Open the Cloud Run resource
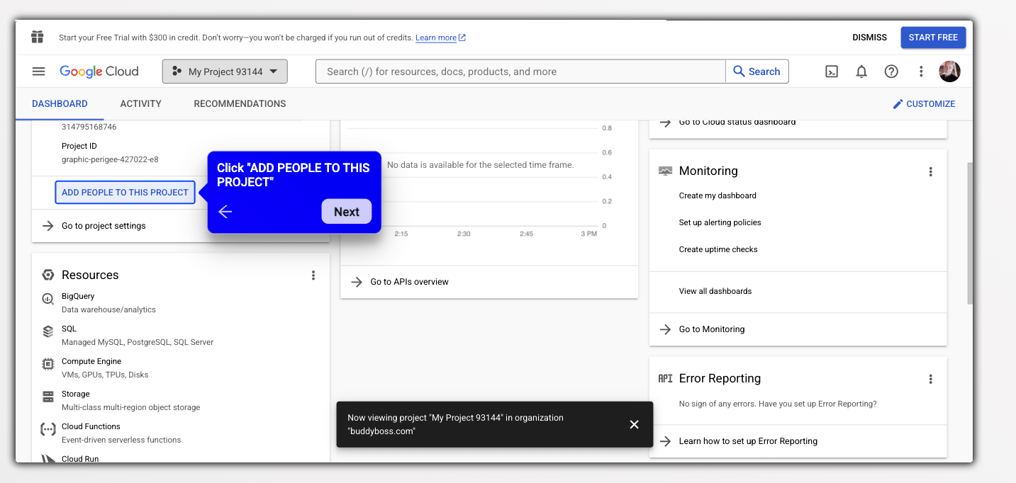This screenshot has width=1016, height=483. click(x=80, y=459)
